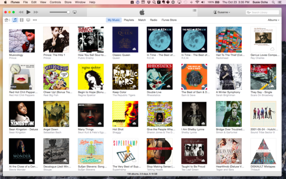Click the Wi-Fi status icon
Image resolution: width=286 pixels, height=179 pixels.
[197, 2]
